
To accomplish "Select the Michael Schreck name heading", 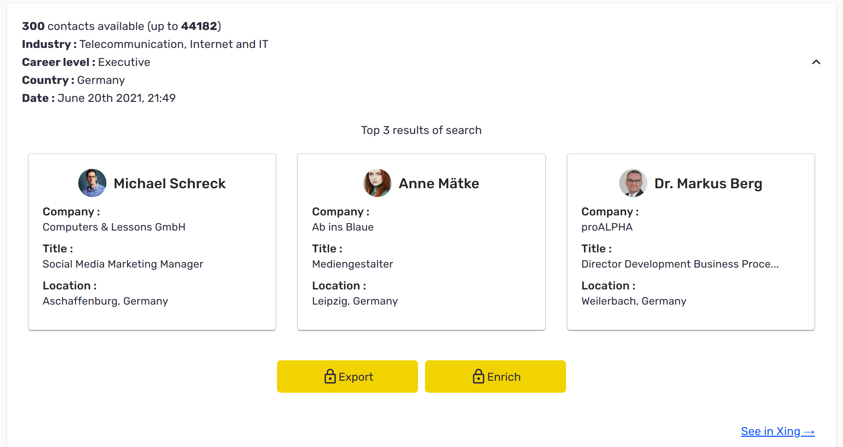I will click(170, 183).
